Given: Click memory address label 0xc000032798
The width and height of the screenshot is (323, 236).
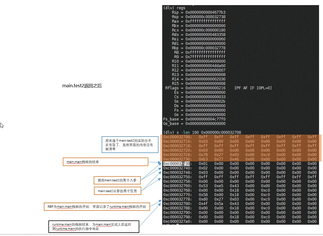Looking at the screenshot, I should coord(177,217).
